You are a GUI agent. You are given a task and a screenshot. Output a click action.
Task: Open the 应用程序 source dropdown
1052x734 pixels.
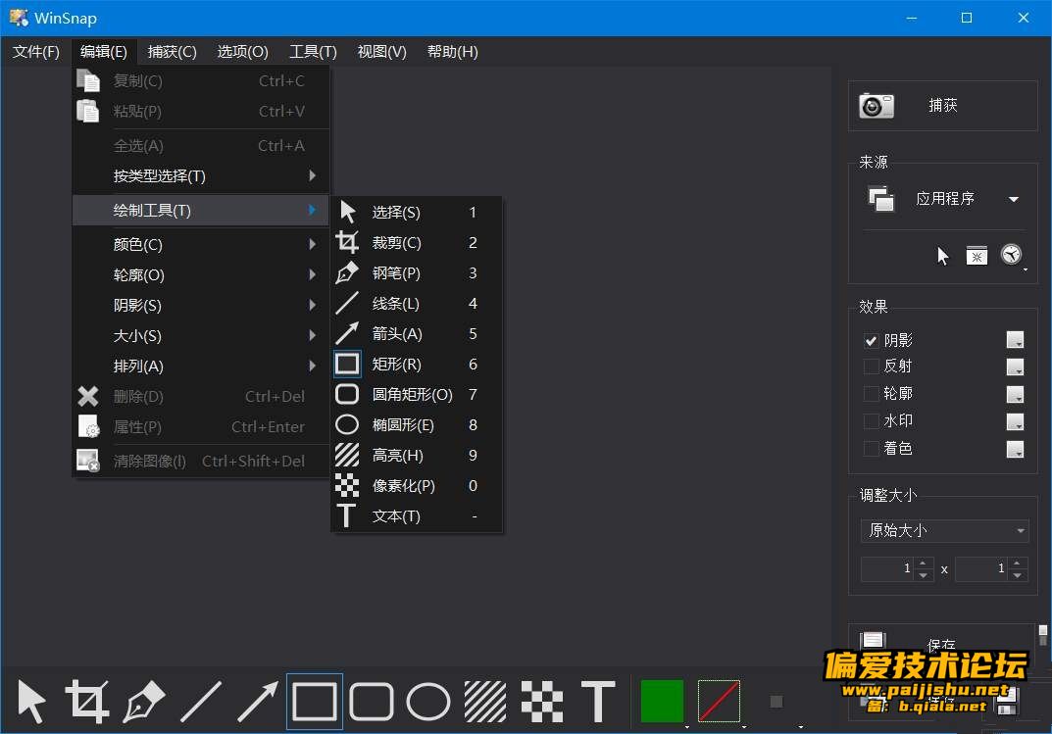click(x=944, y=199)
